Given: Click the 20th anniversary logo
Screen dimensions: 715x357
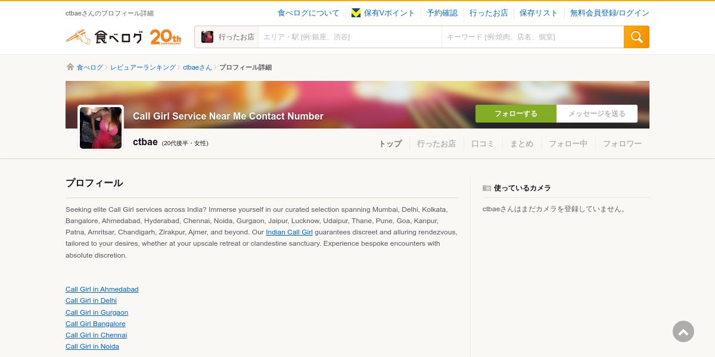Looking at the screenshot, I should click(165, 37).
